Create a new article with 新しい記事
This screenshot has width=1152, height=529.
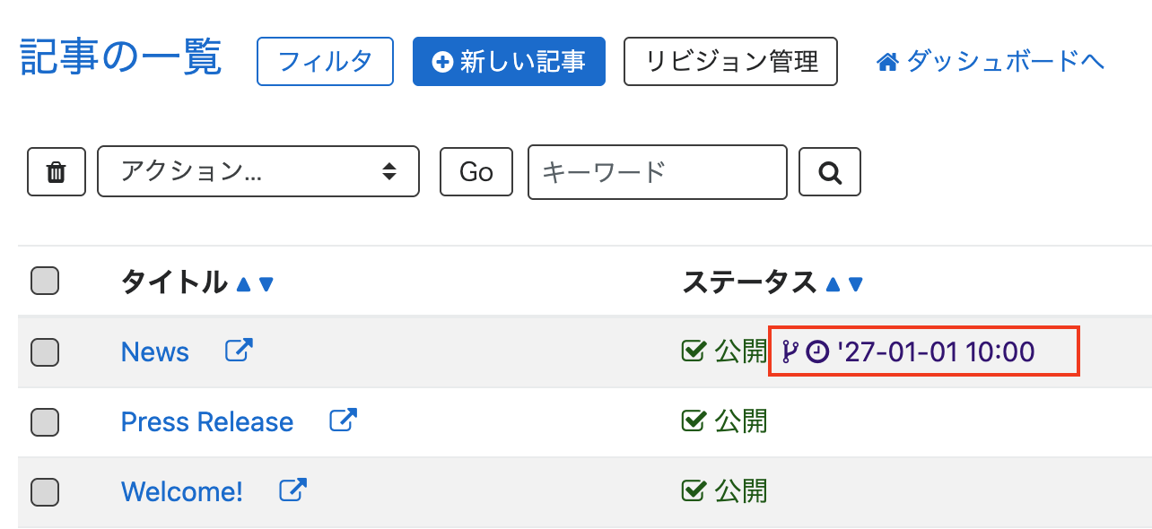point(509,61)
